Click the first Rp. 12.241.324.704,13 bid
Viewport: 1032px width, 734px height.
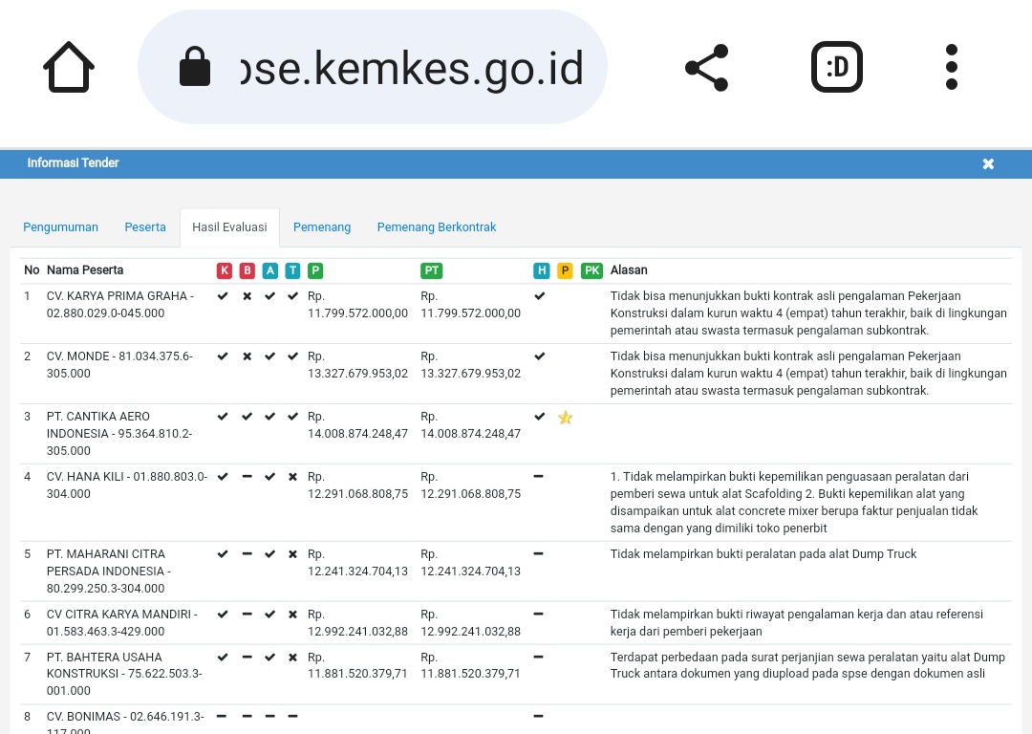[x=357, y=562]
